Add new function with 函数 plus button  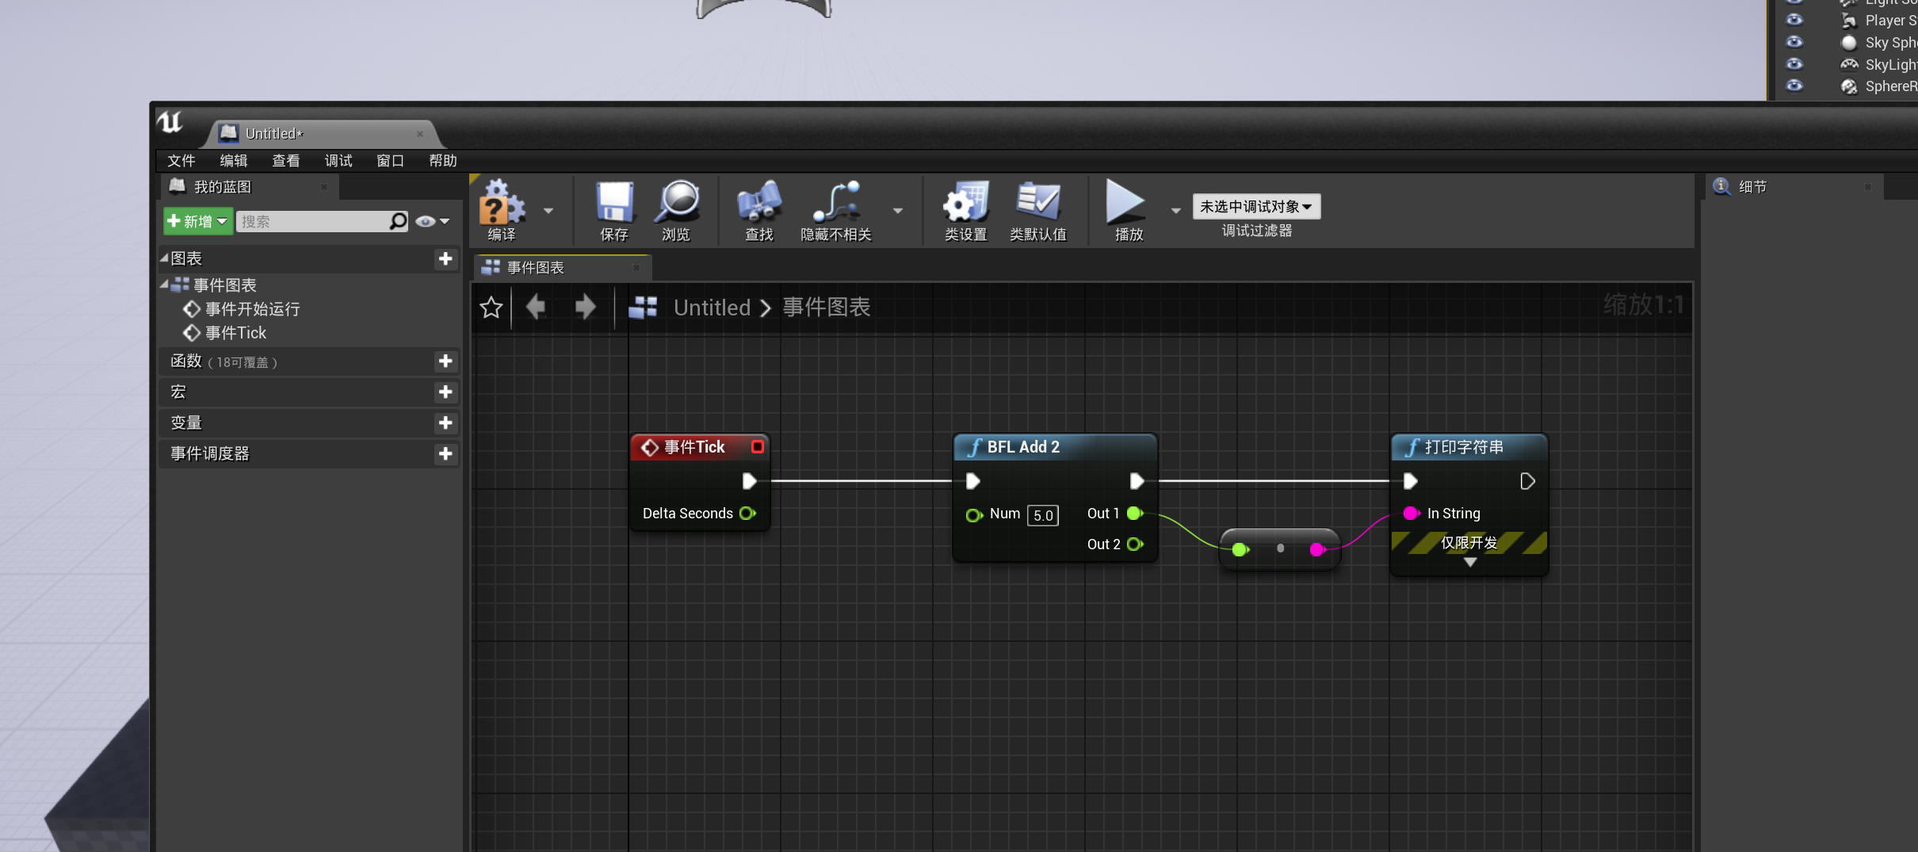coord(445,361)
